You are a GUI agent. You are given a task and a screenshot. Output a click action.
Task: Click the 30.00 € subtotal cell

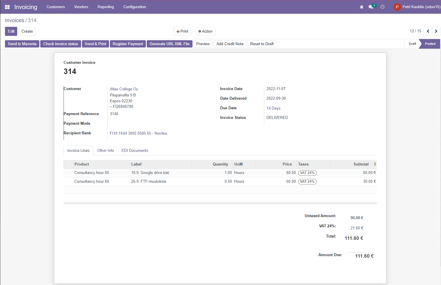coord(369,182)
